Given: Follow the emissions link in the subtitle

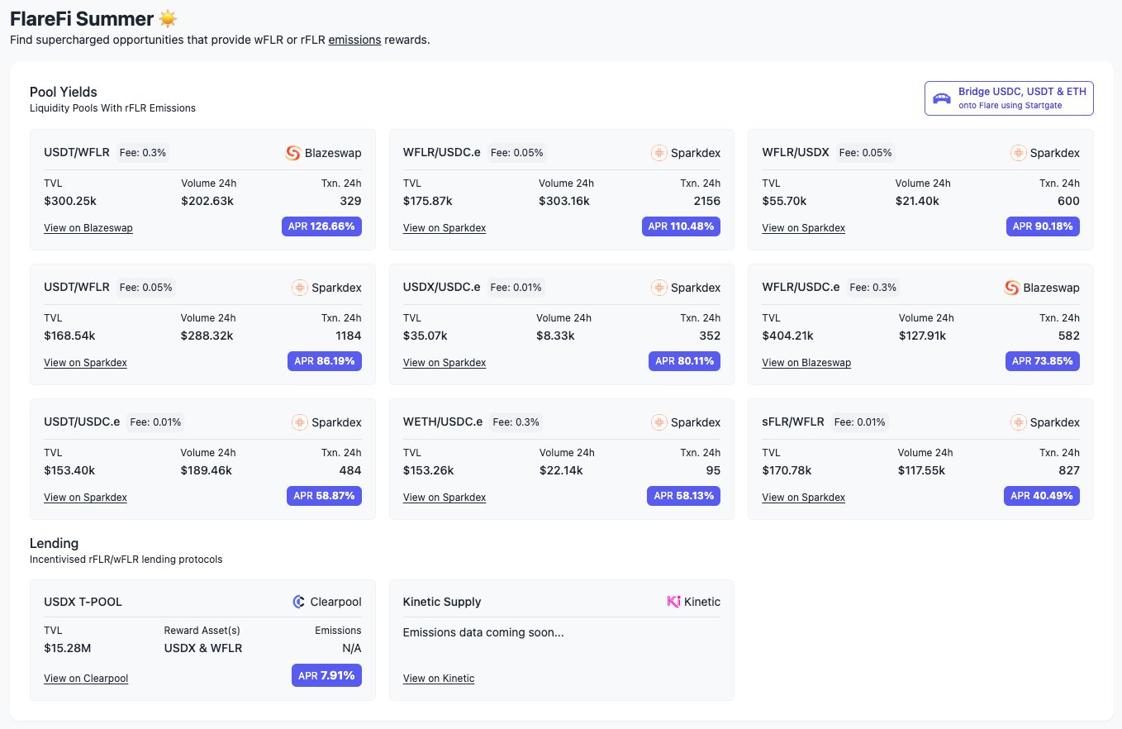Looking at the screenshot, I should click(x=354, y=40).
